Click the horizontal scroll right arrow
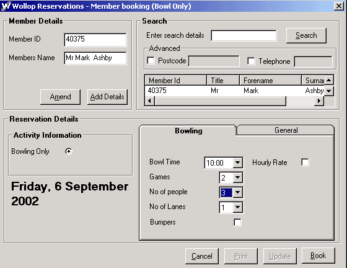Viewport: 347px width, 268px height. click(318, 101)
